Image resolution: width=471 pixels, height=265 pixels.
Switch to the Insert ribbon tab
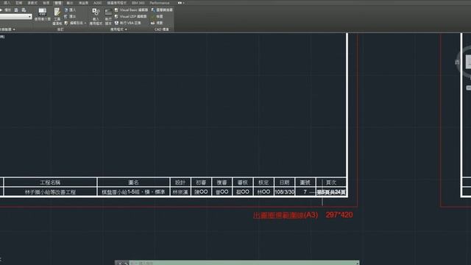pyautogui.click(x=7, y=3)
